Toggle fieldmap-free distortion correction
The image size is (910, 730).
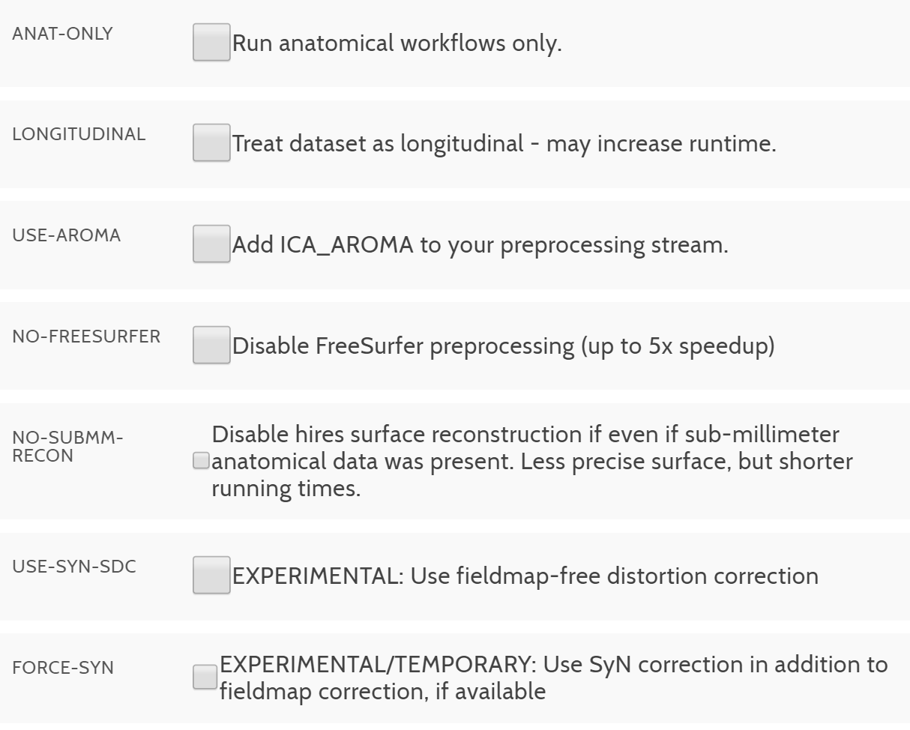(x=211, y=574)
